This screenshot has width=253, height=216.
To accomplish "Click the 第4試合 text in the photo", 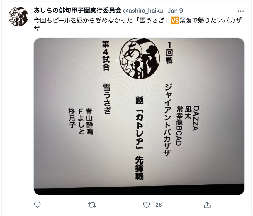I will (106, 56).
